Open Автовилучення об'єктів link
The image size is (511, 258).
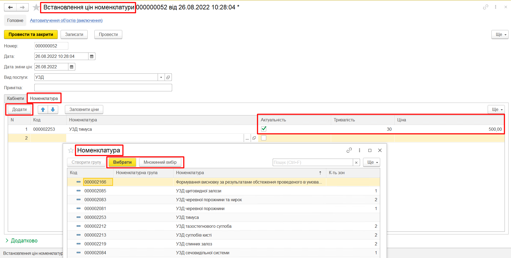pos(66,21)
